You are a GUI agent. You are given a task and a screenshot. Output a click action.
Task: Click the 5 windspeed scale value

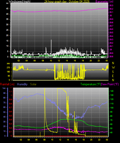pos(8,52)
